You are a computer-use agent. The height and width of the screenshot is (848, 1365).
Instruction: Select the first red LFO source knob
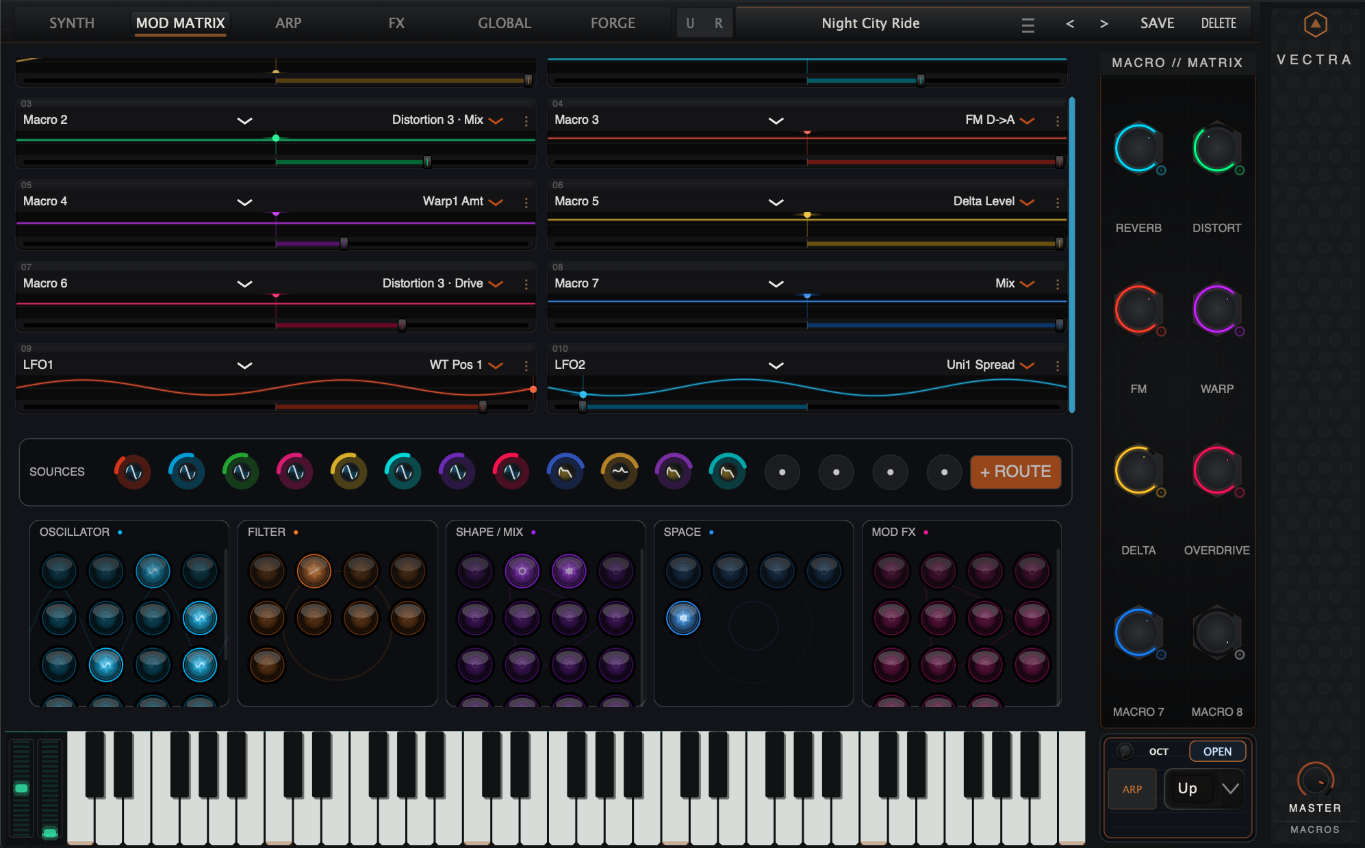(x=133, y=472)
